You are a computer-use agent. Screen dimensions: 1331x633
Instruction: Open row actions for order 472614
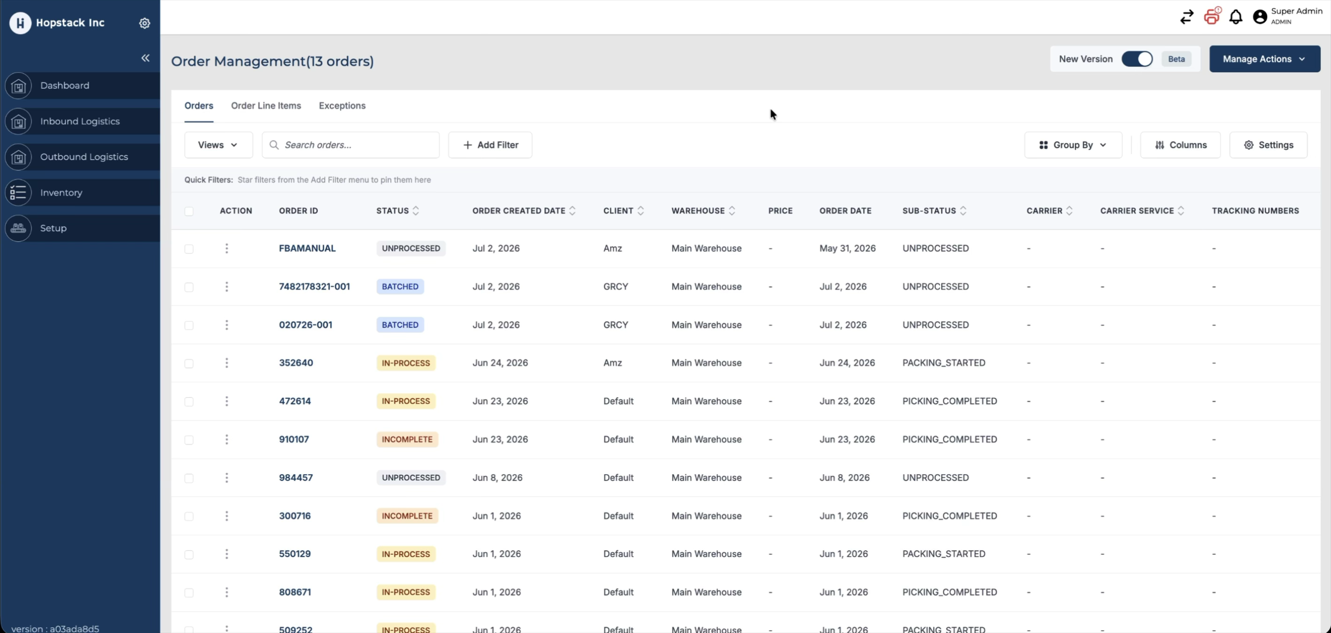click(226, 401)
